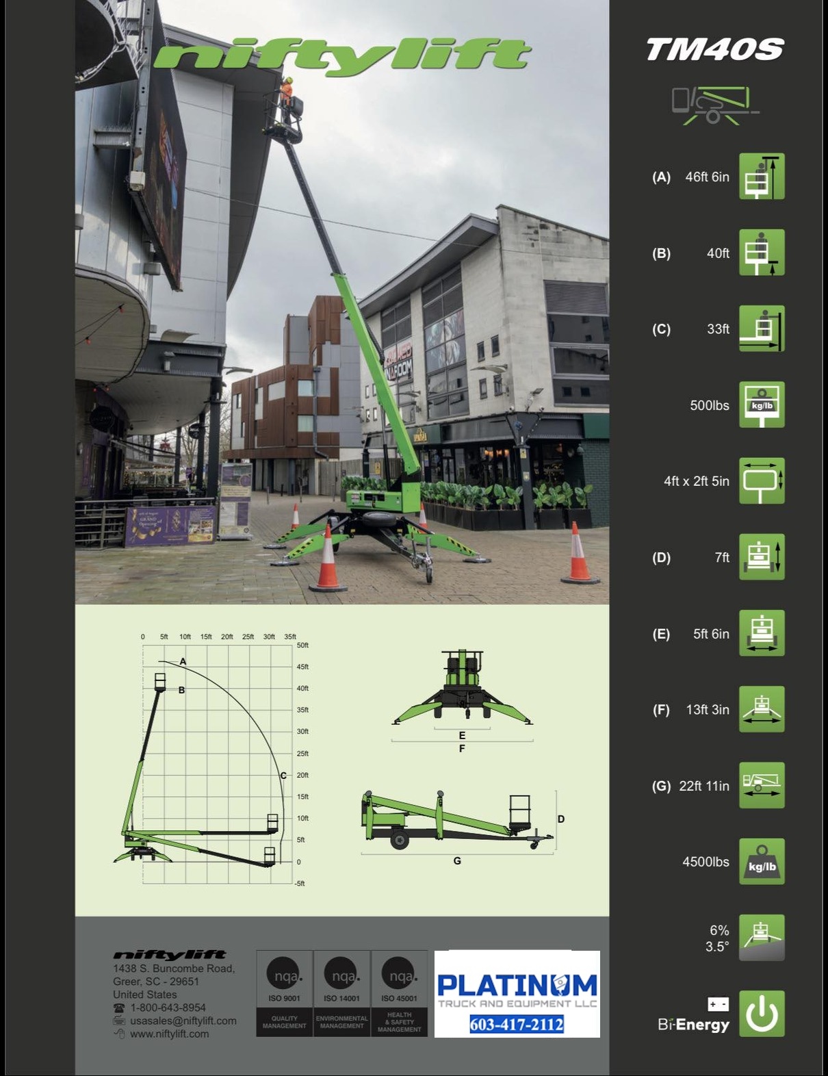The image size is (828, 1076).
Task: Select the 33ft outreach icon
Action: [x=762, y=329]
